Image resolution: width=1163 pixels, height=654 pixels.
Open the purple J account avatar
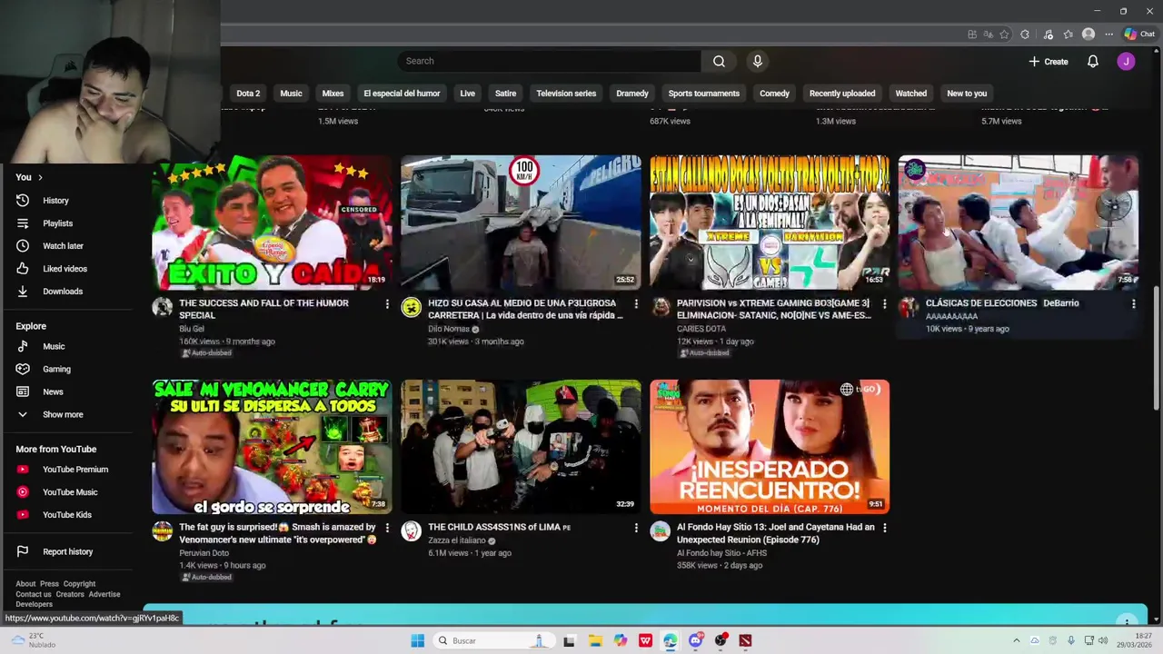coord(1126,61)
